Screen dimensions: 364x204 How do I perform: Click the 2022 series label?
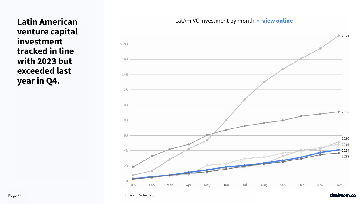click(345, 112)
